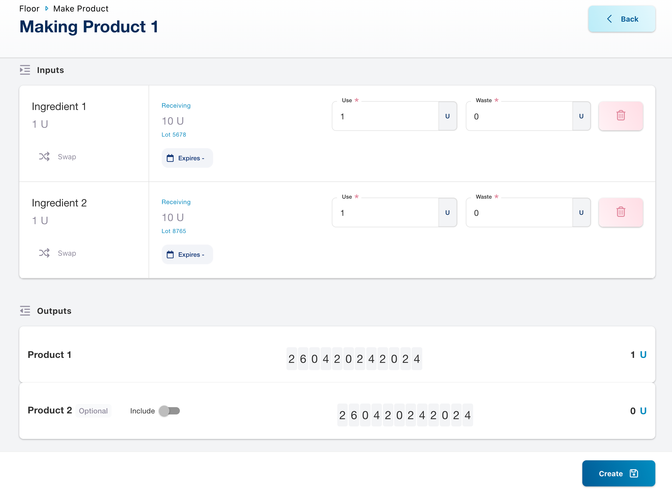
Task: Click the trash icon for Ingredient 1
Action: 620,115
